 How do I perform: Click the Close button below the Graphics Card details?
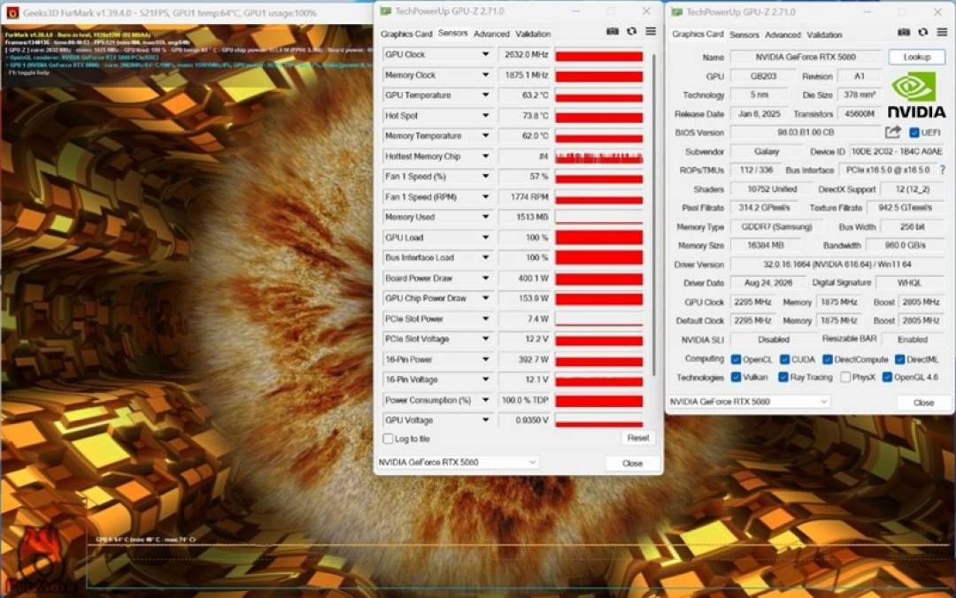tap(923, 402)
